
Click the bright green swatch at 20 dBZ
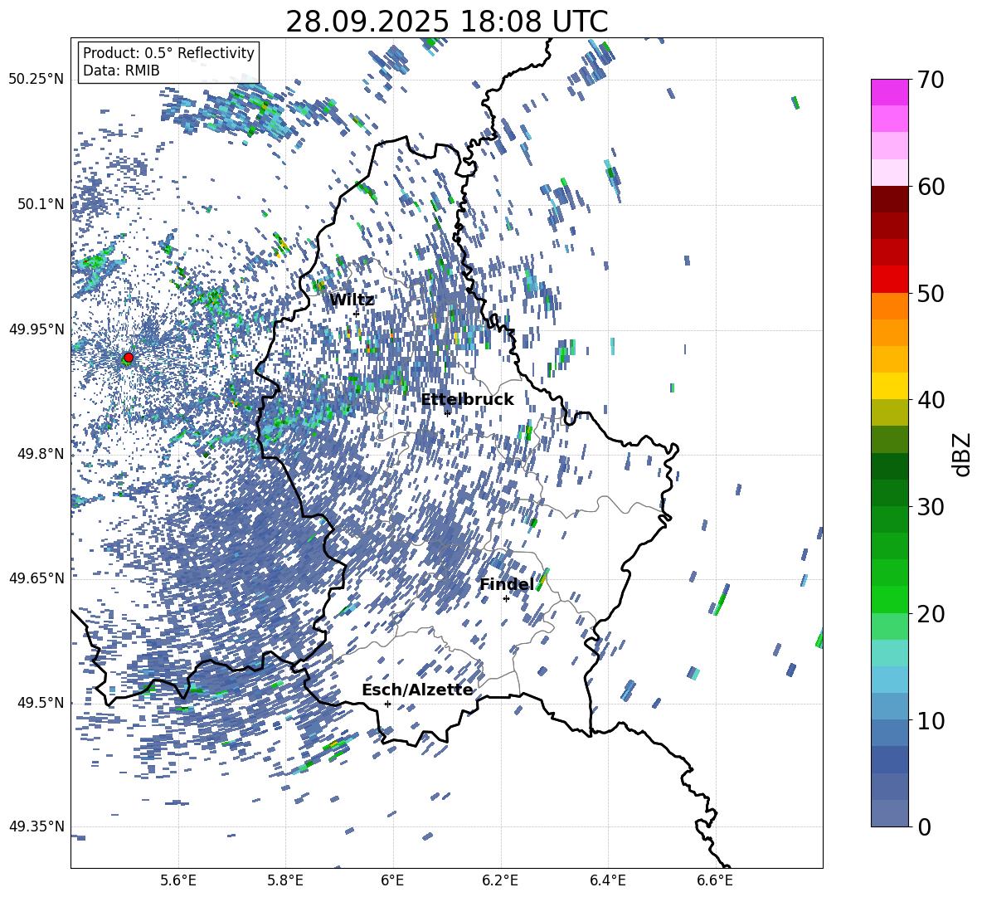tap(889, 599)
